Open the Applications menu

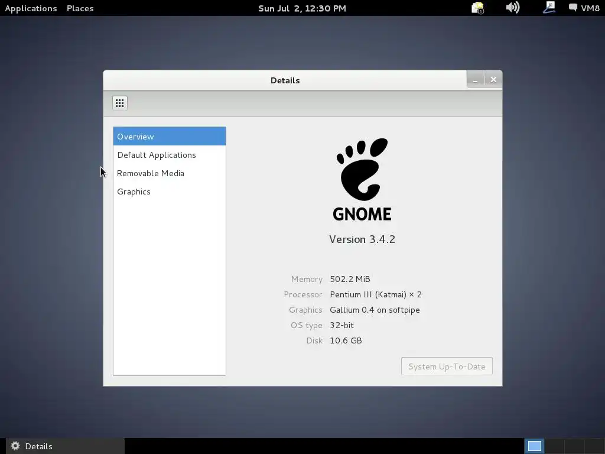[31, 8]
